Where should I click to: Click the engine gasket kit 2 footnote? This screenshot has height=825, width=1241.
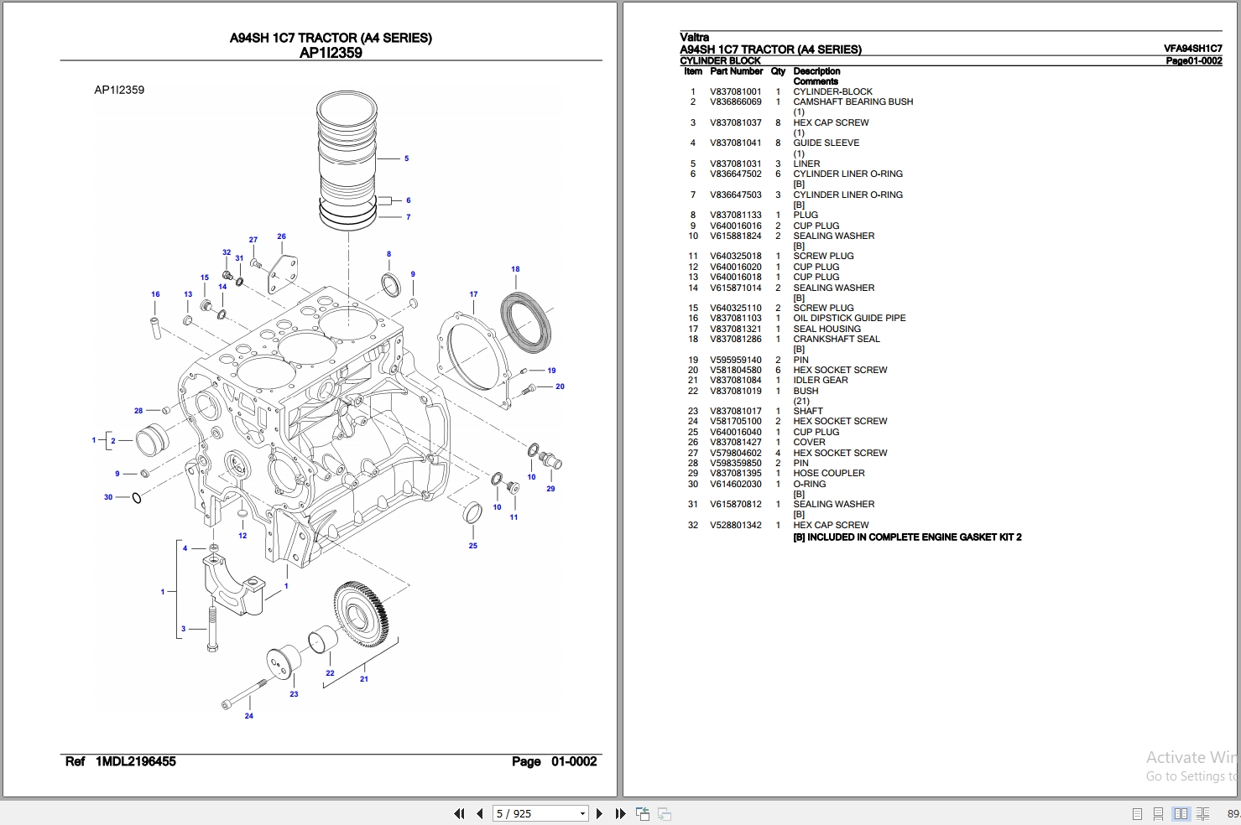point(907,537)
